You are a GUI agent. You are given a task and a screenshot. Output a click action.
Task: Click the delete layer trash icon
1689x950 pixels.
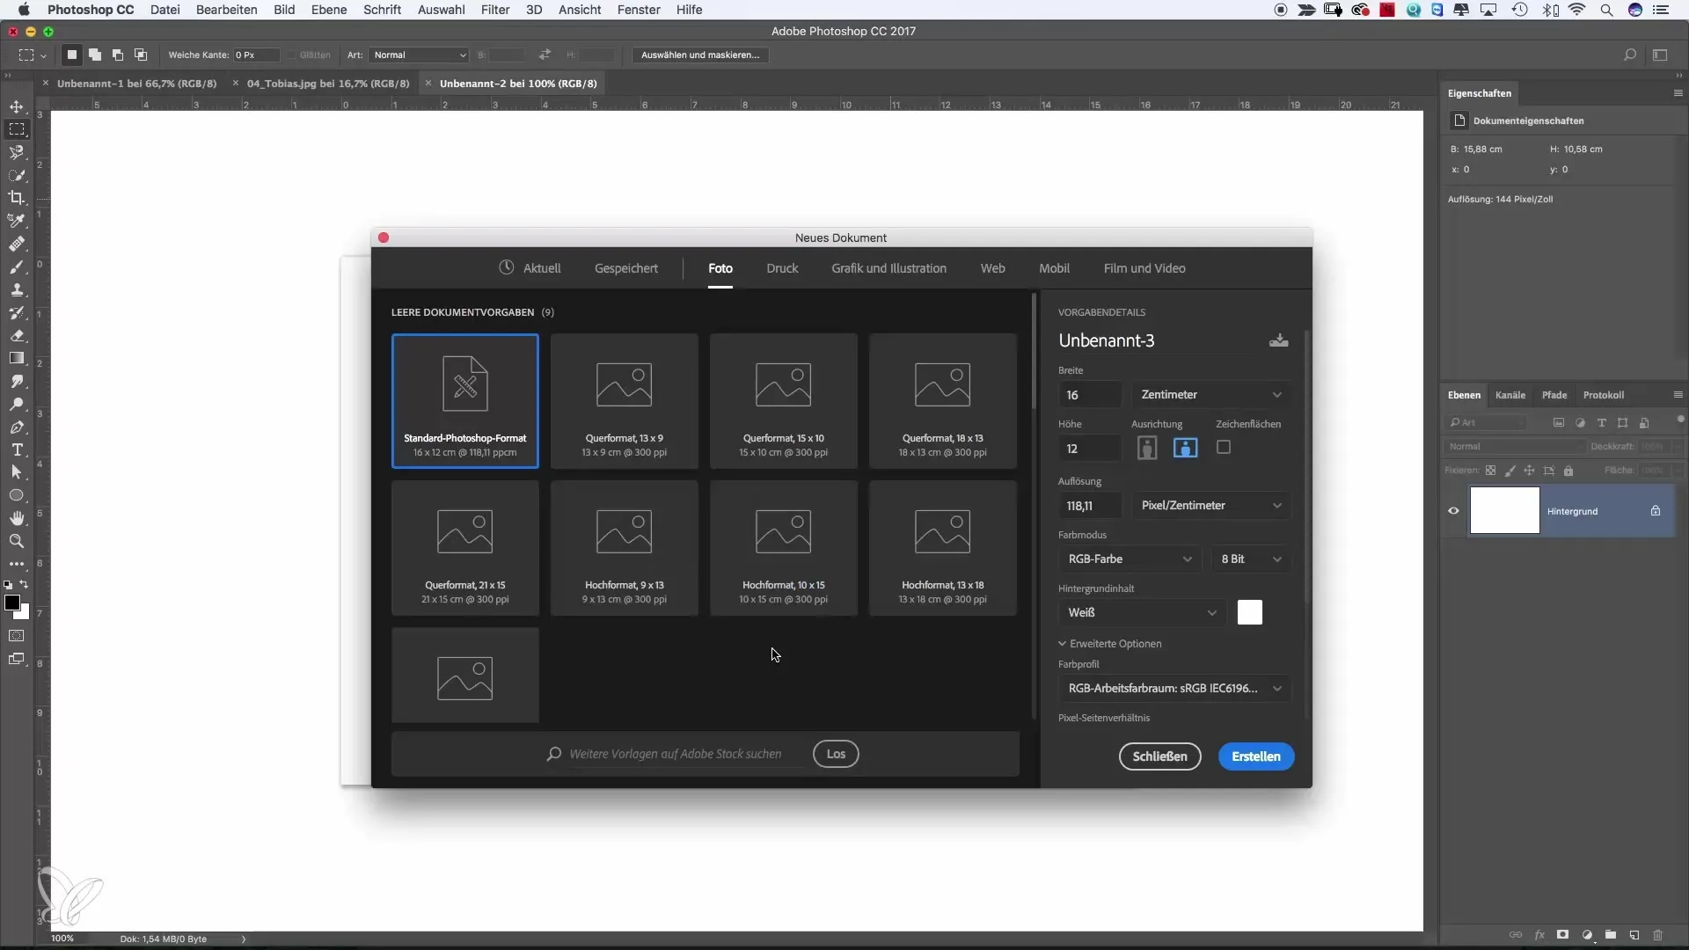click(1658, 935)
